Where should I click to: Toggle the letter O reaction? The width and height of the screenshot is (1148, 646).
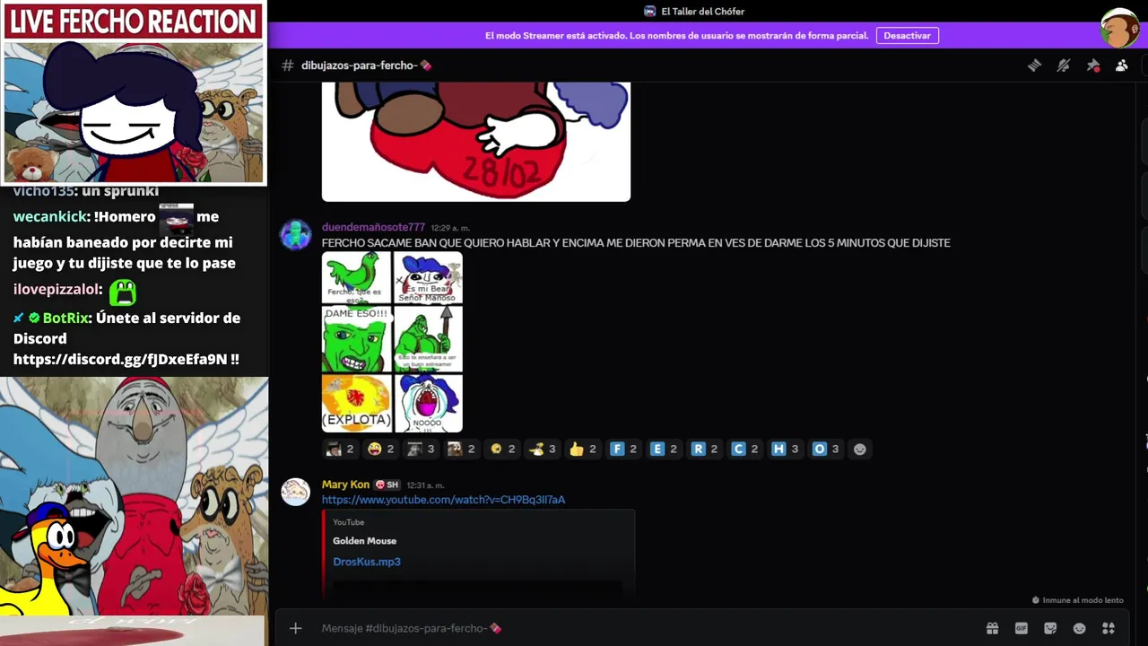coord(825,449)
